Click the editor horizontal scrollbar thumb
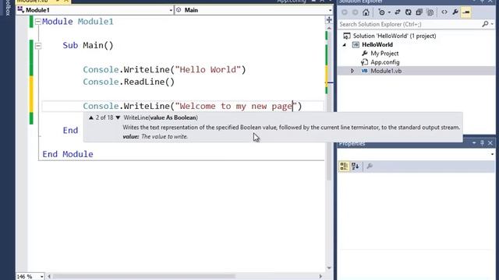Image resolution: width=499 pixels, height=280 pixels. pos(143,277)
